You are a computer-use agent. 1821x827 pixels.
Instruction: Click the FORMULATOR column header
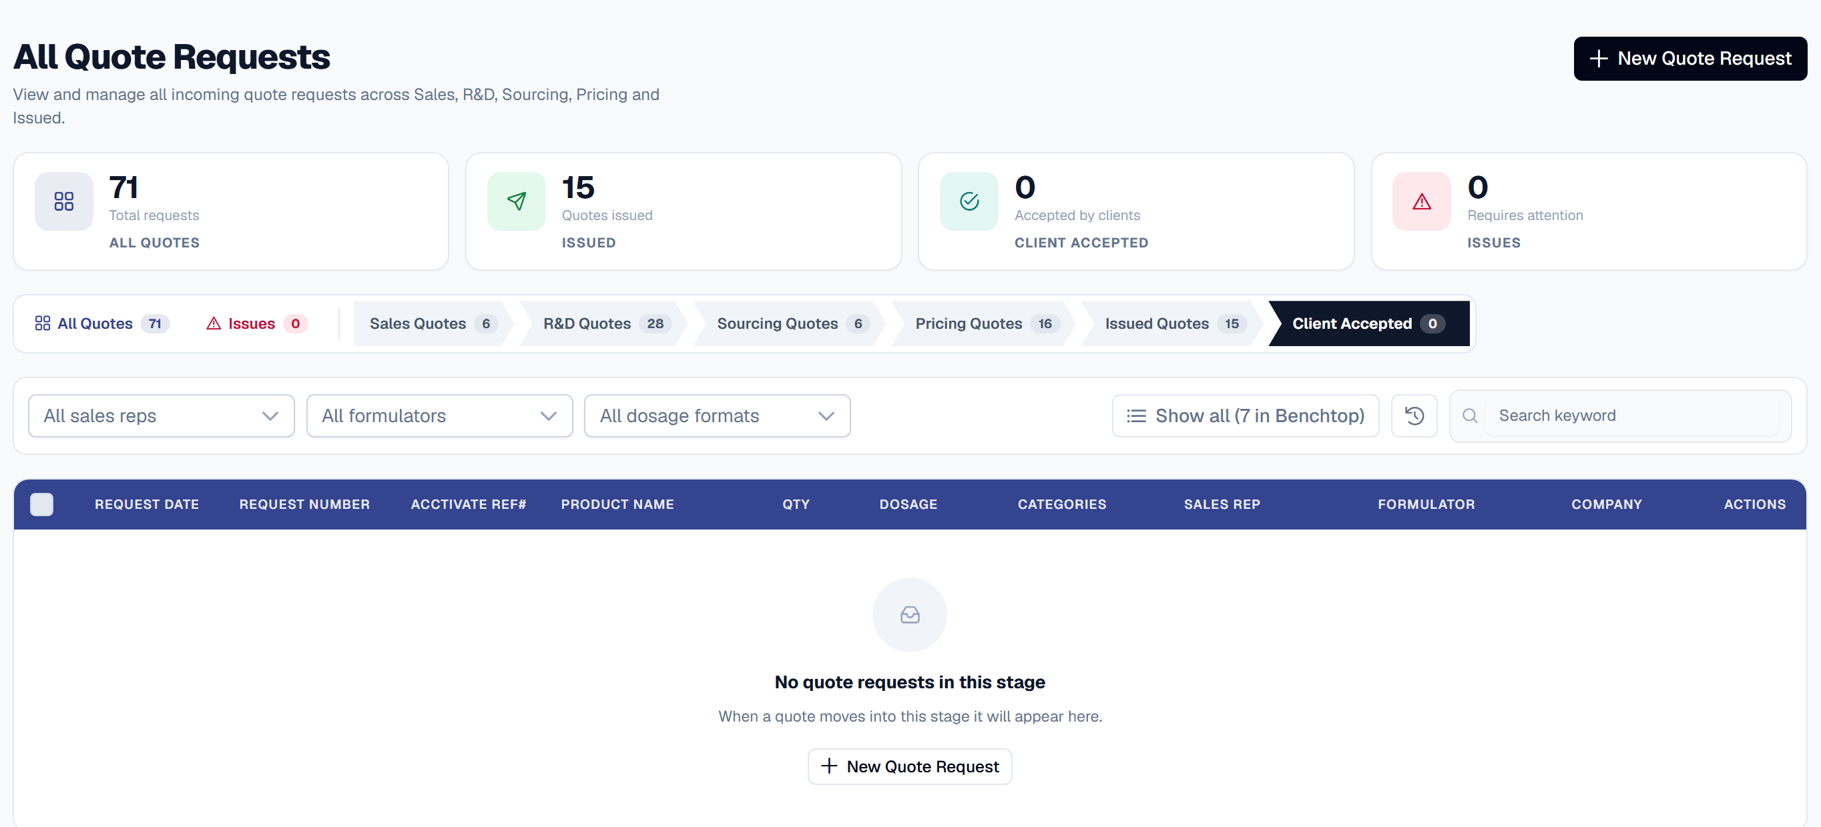(x=1426, y=504)
